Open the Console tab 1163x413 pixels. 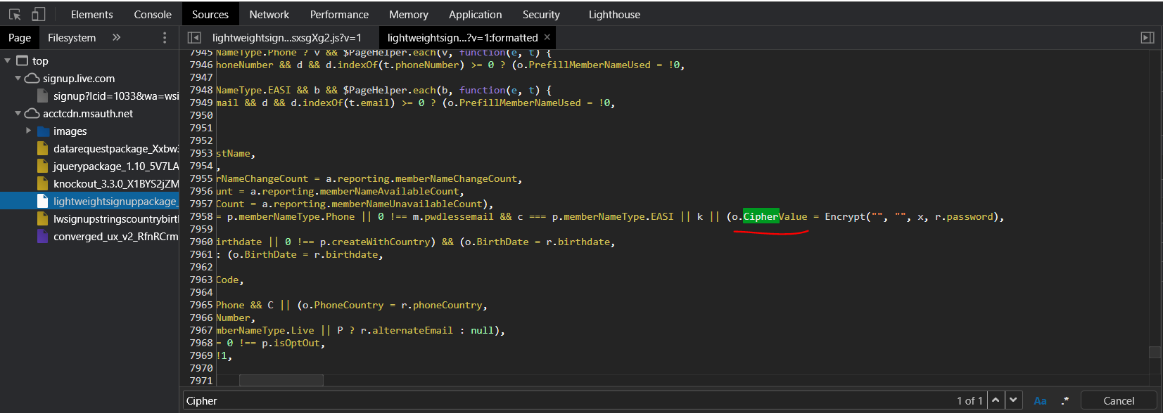coord(153,15)
